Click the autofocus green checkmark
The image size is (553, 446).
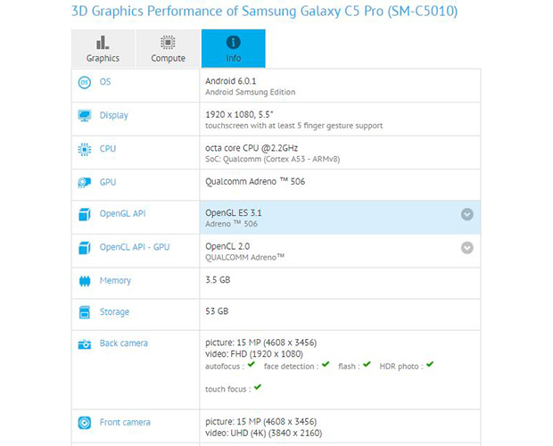pos(251,365)
